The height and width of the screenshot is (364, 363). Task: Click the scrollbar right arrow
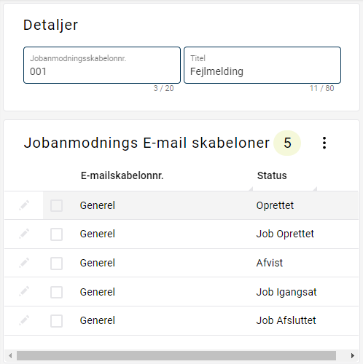tap(353, 356)
